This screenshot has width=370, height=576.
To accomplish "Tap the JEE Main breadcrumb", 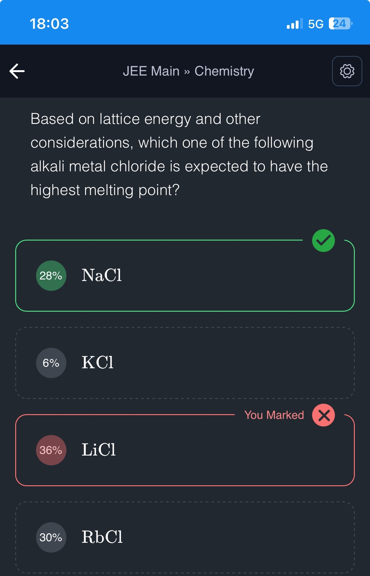I will pyautogui.click(x=151, y=71).
